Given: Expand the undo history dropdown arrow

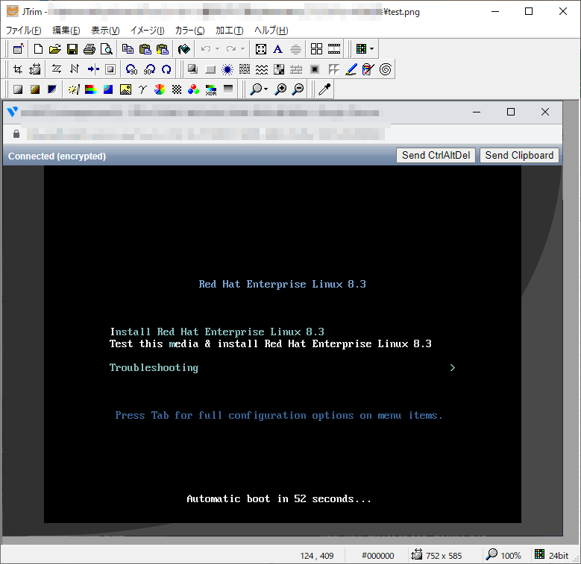Looking at the screenshot, I should pos(218,49).
